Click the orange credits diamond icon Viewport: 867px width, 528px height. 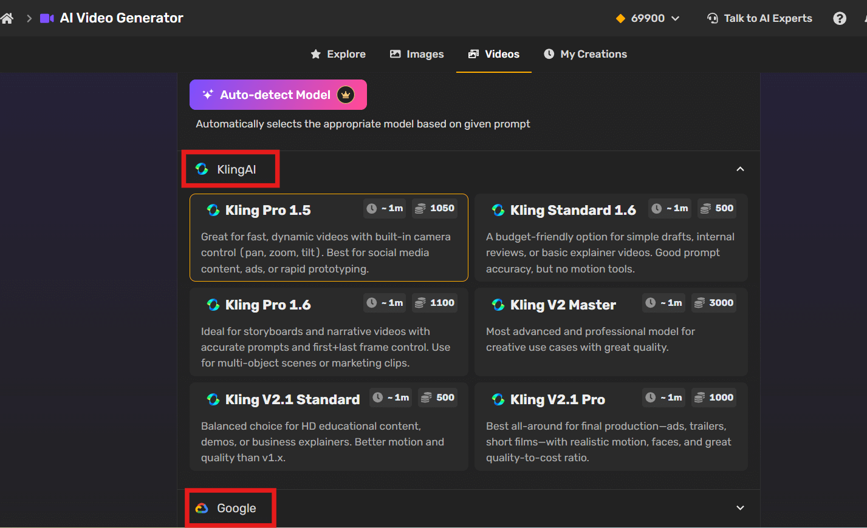coord(620,18)
